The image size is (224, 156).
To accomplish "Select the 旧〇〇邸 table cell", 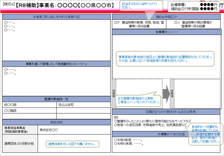I will coord(29,105).
